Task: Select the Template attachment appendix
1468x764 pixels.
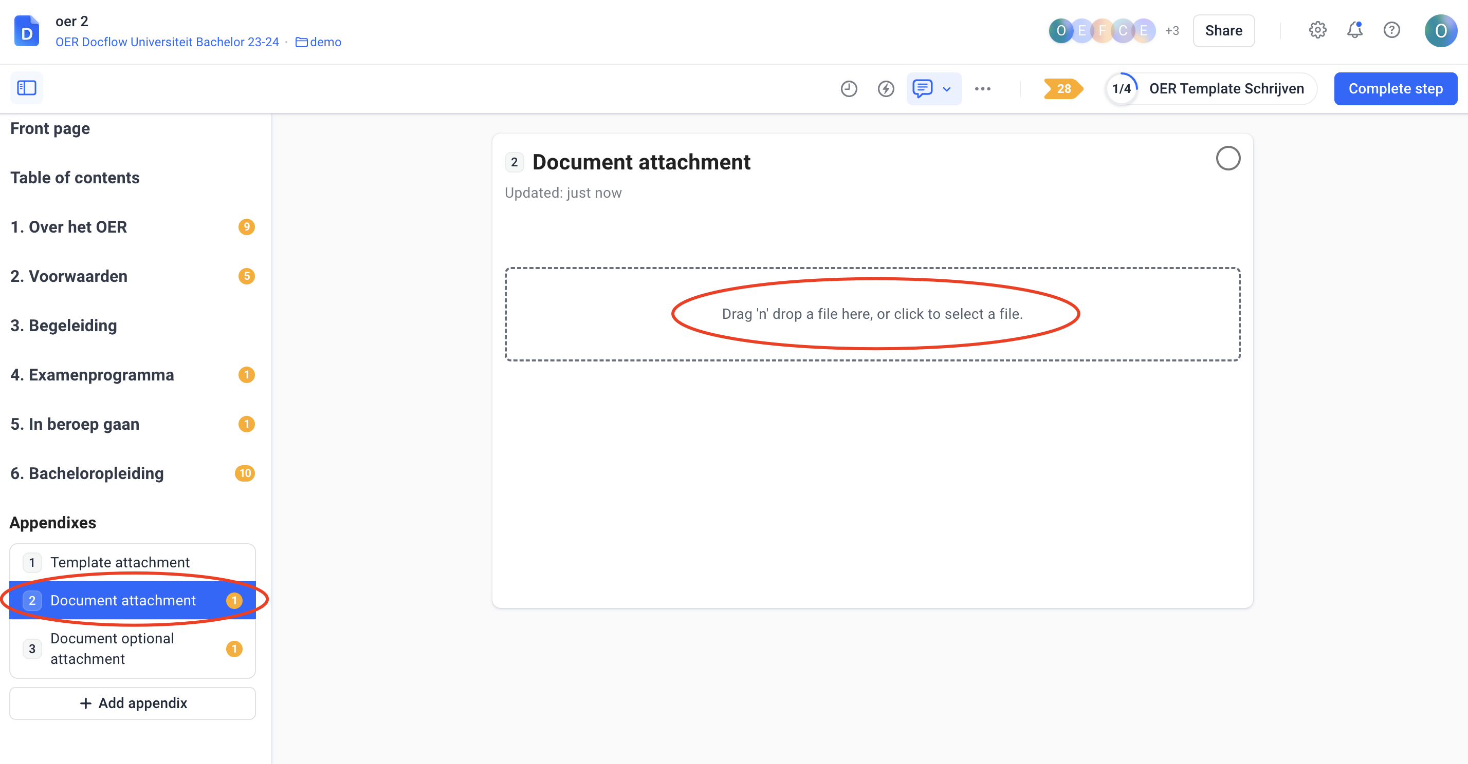Action: [x=120, y=562]
